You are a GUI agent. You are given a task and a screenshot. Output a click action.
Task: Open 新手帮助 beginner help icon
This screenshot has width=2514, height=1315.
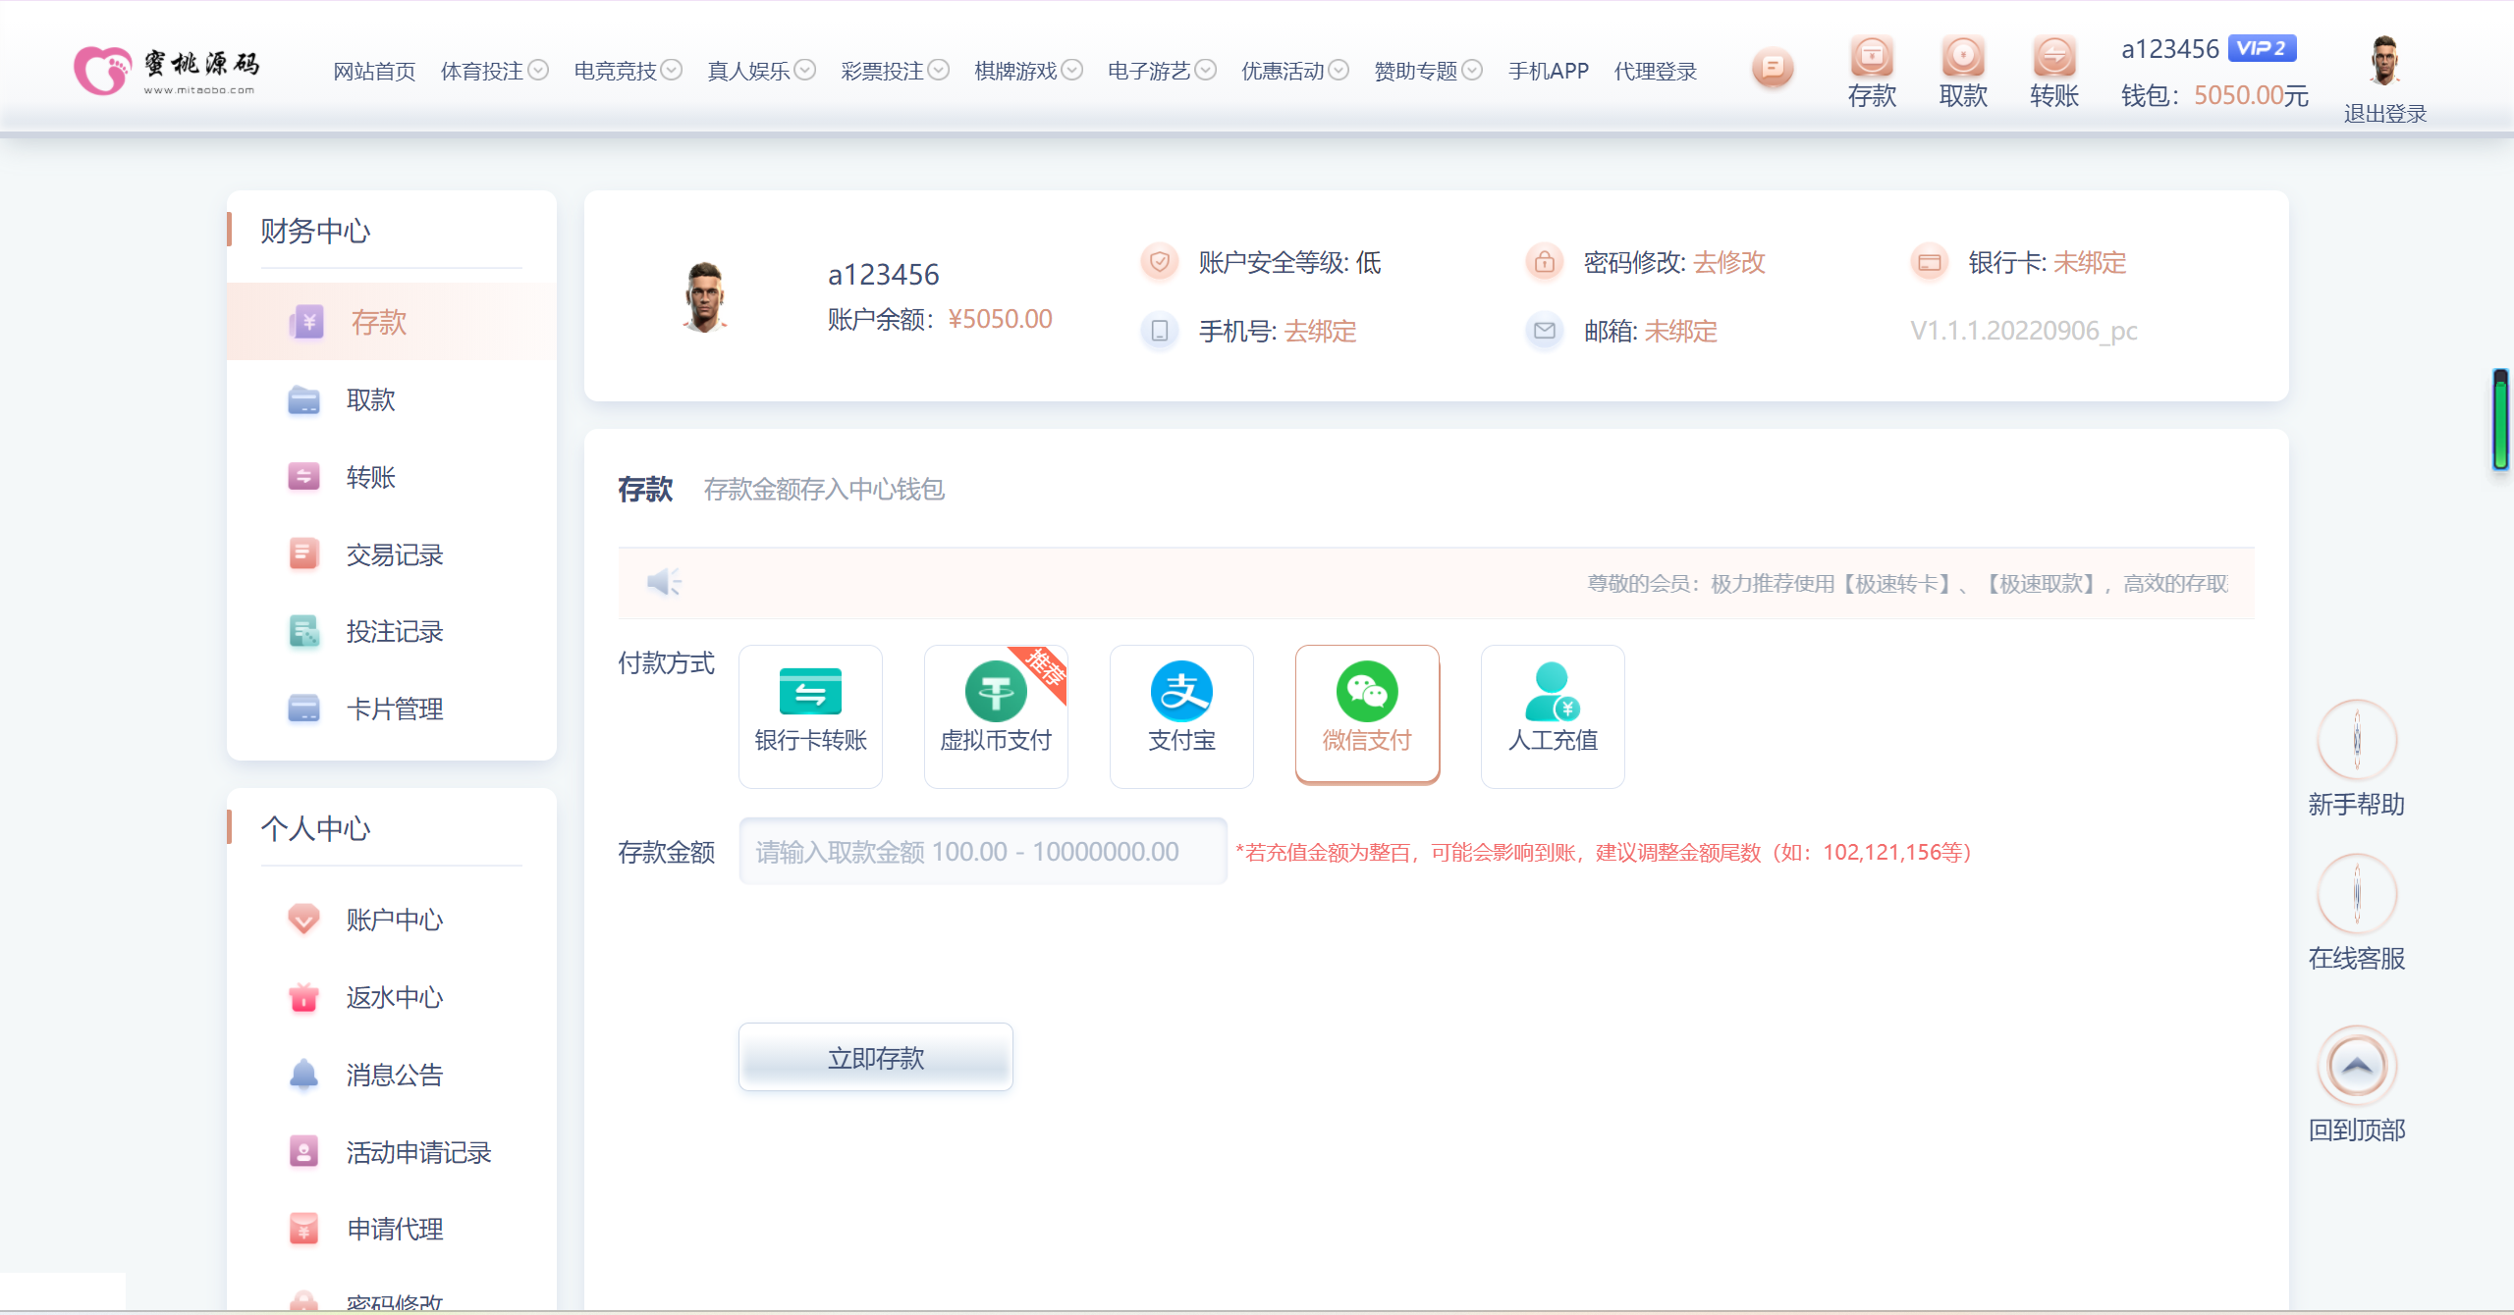[2357, 740]
